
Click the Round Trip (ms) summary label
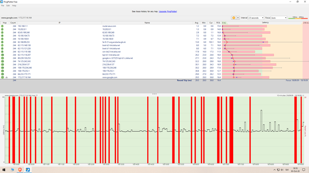click(184, 80)
